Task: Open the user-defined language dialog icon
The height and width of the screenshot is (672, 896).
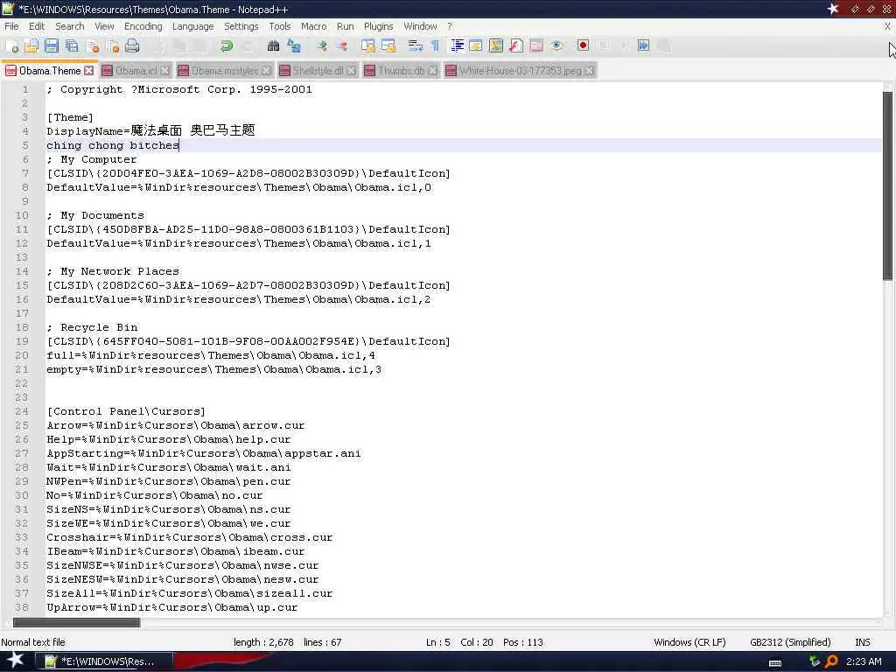Action: click(475, 46)
